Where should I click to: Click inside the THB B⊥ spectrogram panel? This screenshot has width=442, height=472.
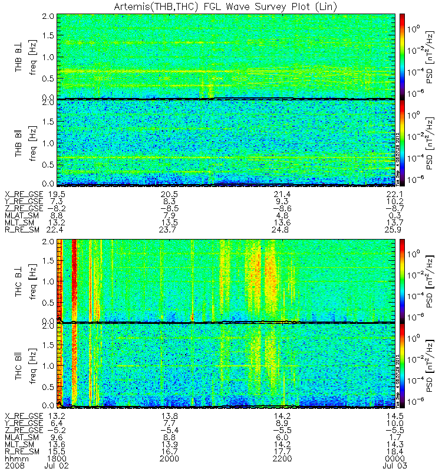tap(226, 56)
